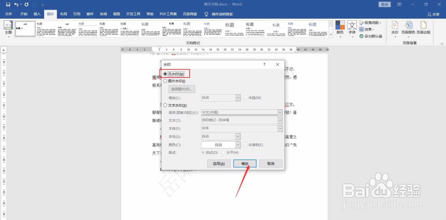Select the first document format style thumbnail
This screenshot has height=220, width=446.
25,29
